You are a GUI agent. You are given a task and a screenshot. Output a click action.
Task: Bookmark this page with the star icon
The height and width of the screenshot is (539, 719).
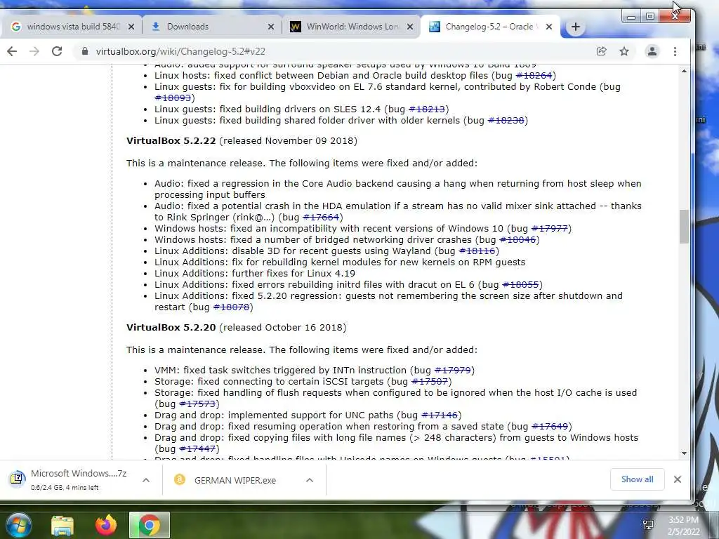click(624, 51)
